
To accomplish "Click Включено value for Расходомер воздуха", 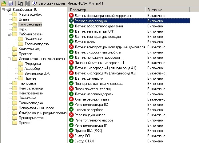I will [155, 21].
